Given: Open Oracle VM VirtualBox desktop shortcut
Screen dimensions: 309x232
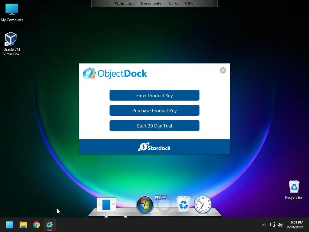Looking at the screenshot, I should point(11,44).
